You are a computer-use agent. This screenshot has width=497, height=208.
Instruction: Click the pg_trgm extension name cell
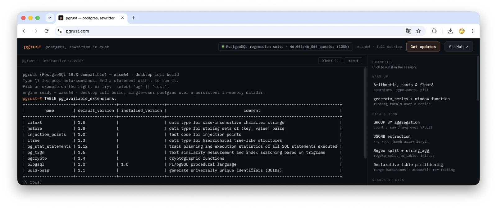coord(36,152)
